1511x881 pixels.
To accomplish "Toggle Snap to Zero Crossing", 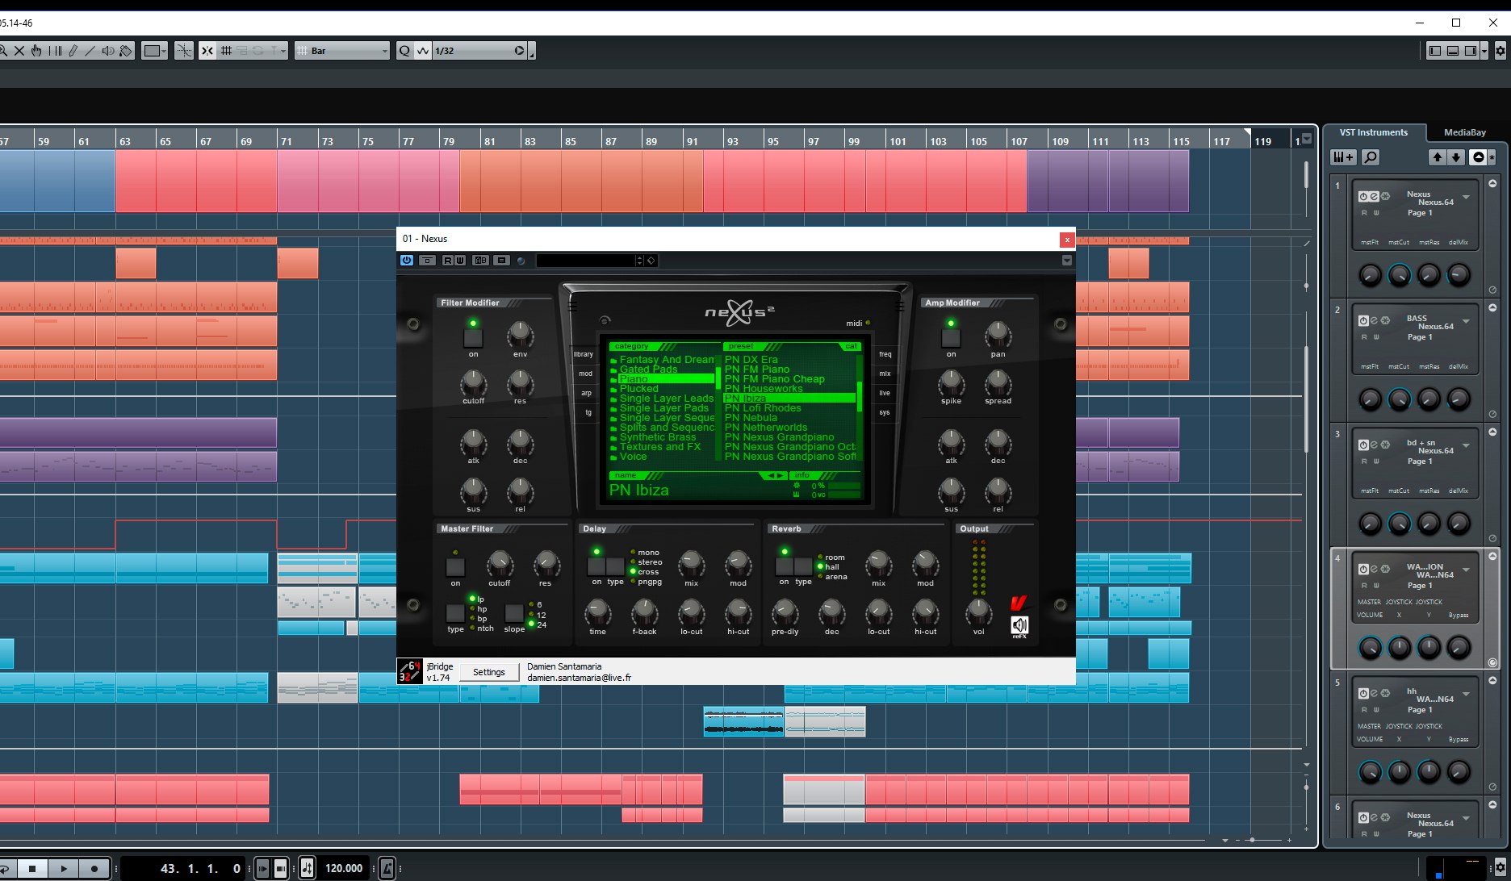I will click(184, 51).
